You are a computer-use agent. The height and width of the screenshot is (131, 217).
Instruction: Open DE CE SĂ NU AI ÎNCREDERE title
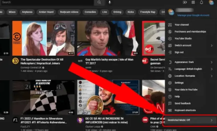click(x=106, y=120)
